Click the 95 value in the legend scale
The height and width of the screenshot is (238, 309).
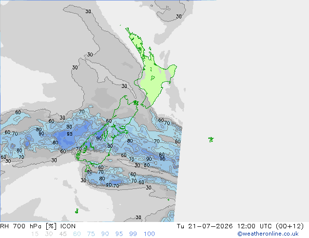click(119, 234)
